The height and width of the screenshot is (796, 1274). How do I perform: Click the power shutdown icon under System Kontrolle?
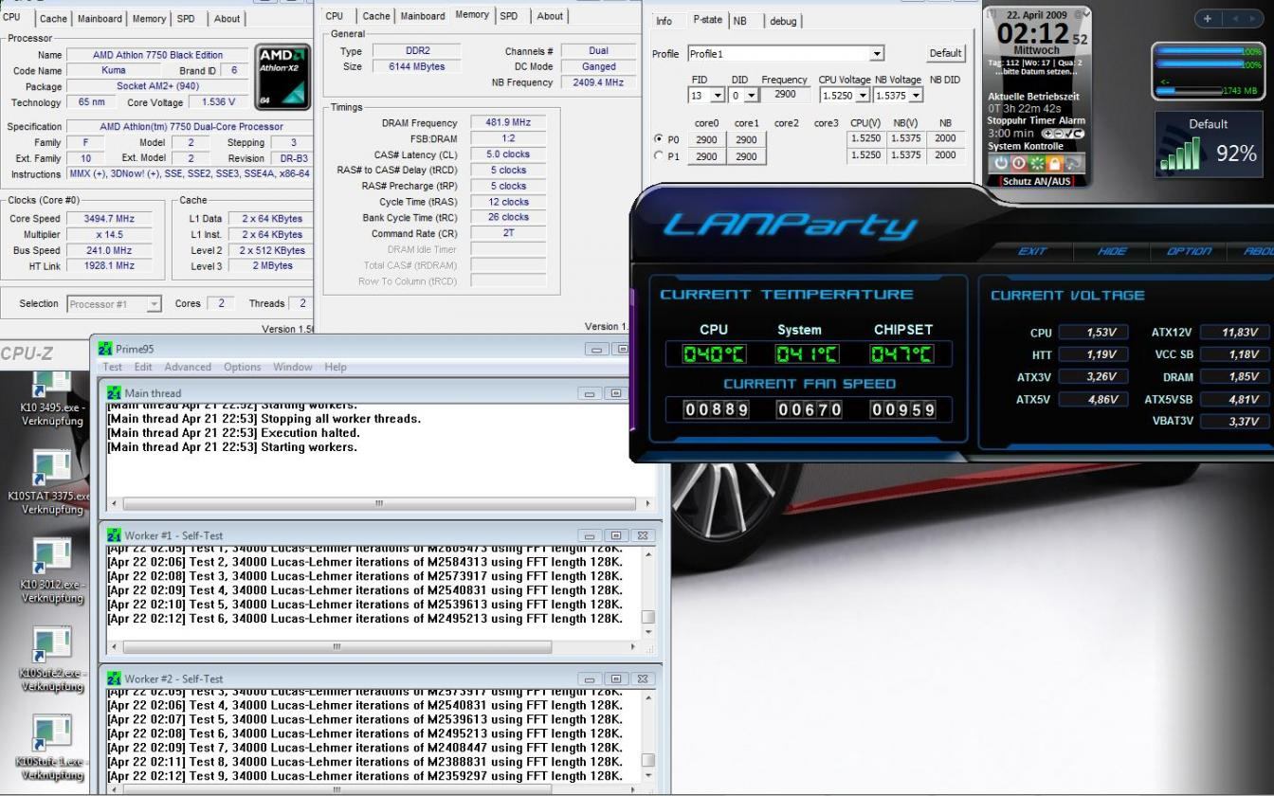[1001, 163]
